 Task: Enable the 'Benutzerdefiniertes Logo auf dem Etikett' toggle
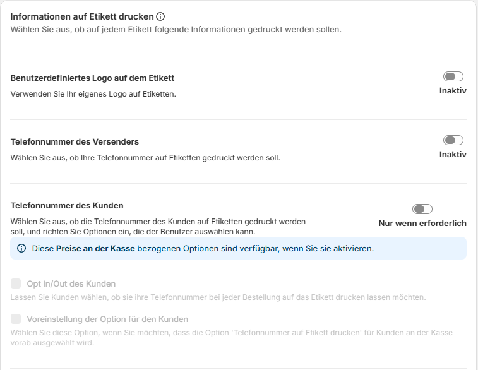pyautogui.click(x=453, y=76)
